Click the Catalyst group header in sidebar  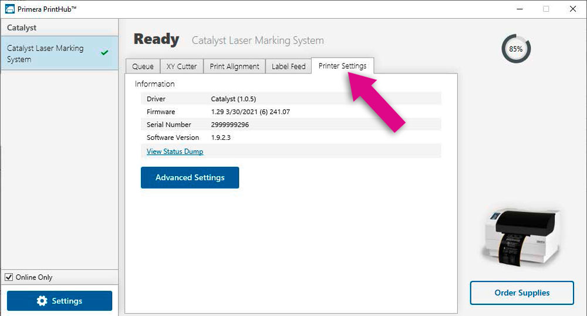[59, 28]
